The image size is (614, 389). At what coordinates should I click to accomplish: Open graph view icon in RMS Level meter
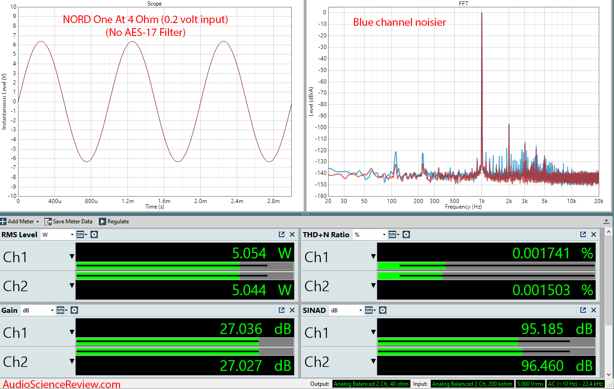tap(82, 234)
